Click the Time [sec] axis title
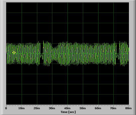136x115 pixels. pyautogui.click(x=68, y=112)
